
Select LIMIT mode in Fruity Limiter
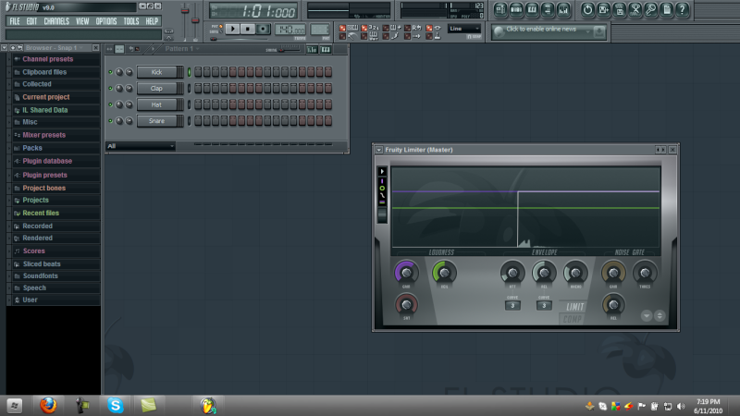point(575,307)
